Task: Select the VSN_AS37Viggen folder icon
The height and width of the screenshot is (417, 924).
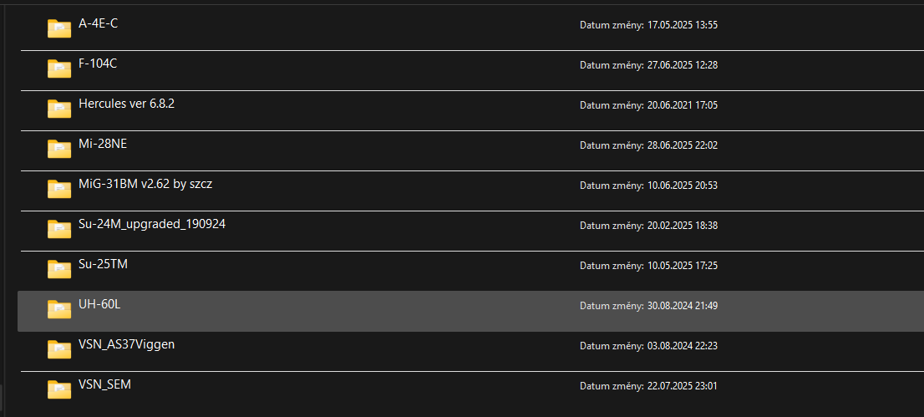Action: tap(59, 349)
